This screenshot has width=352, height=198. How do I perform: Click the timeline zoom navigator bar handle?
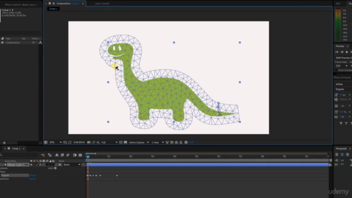95,153
